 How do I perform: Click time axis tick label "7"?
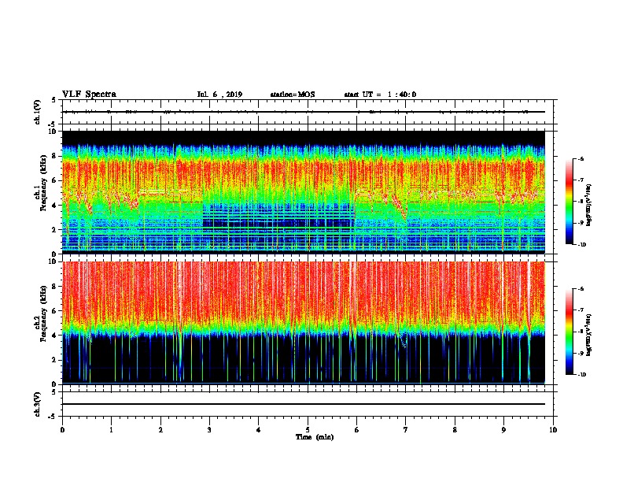(406, 430)
